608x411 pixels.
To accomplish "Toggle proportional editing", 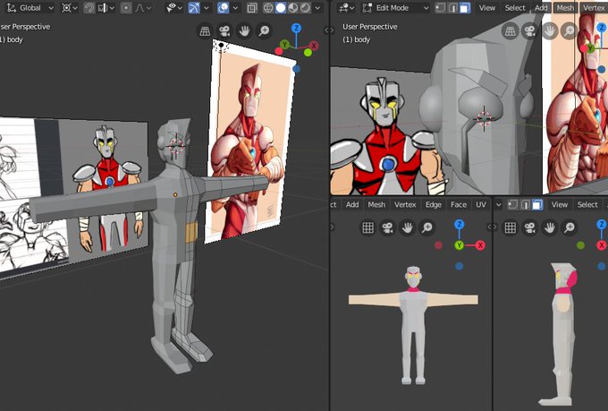I will (126, 8).
